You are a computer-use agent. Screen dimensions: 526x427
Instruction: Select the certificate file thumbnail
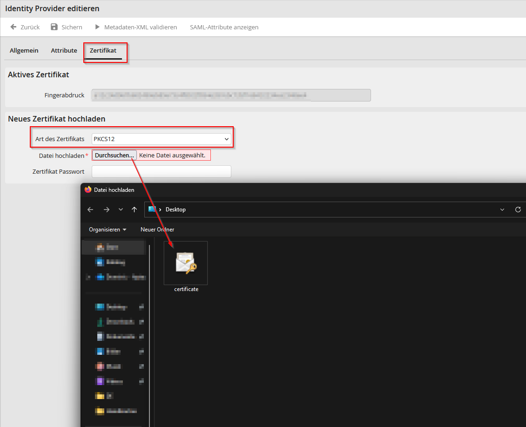pyautogui.click(x=186, y=263)
